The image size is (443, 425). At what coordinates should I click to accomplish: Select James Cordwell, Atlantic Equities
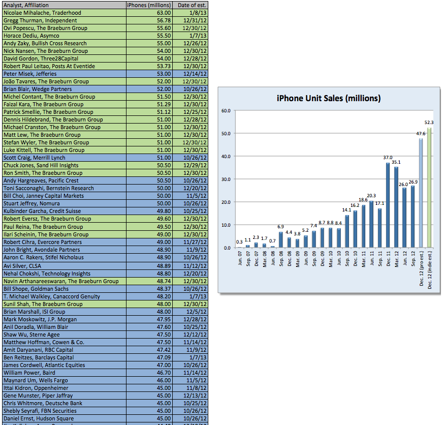click(64, 366)
